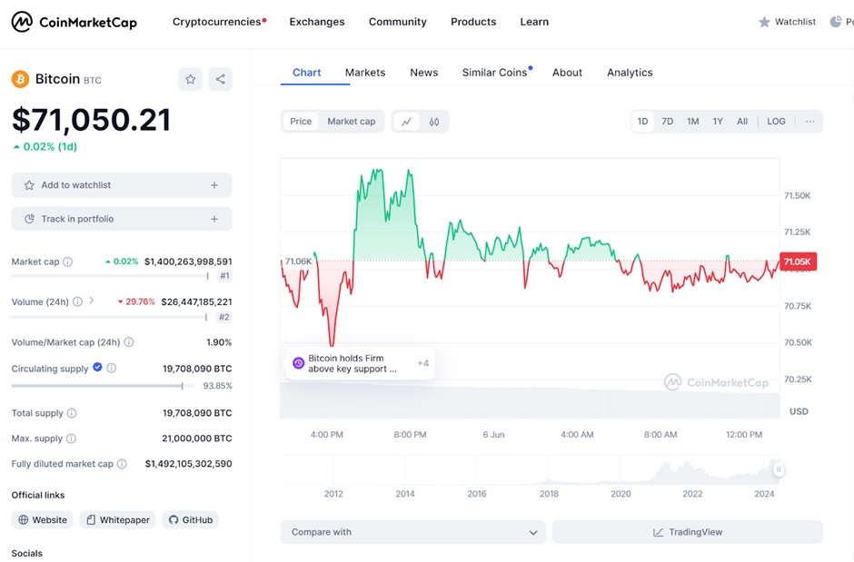Screen dimensions: 854x562
Task: Open the Cryptocurrencies menu
Action: (219, 22)
